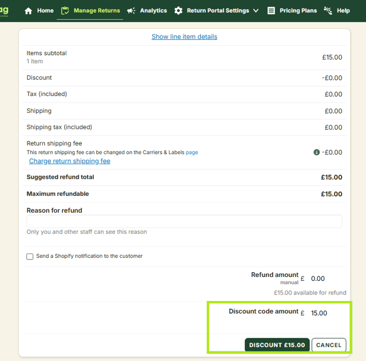
Task: Click the Items subtotal £15.00 value
Action: point(332,57)
